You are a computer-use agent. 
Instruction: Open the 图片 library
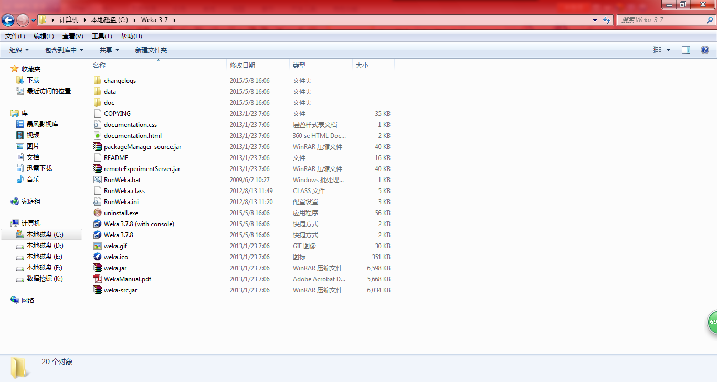pyautogui.click(x=33, y=146)
